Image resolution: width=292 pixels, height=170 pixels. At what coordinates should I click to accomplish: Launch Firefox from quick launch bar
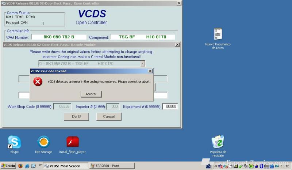coord(20,166)
